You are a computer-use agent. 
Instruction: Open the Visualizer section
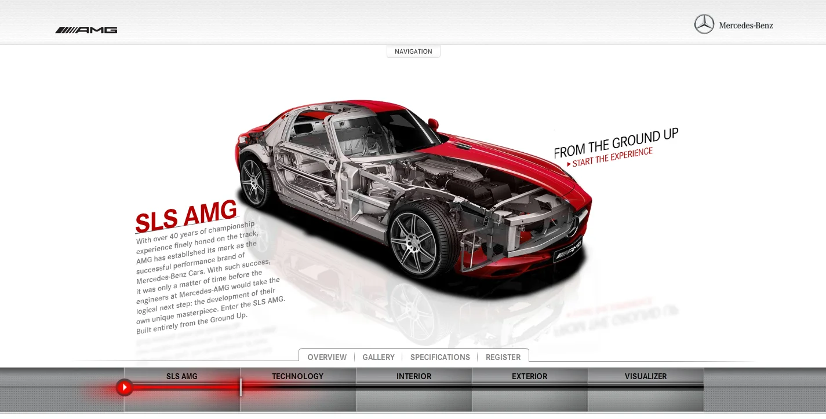tap(646, 376)
